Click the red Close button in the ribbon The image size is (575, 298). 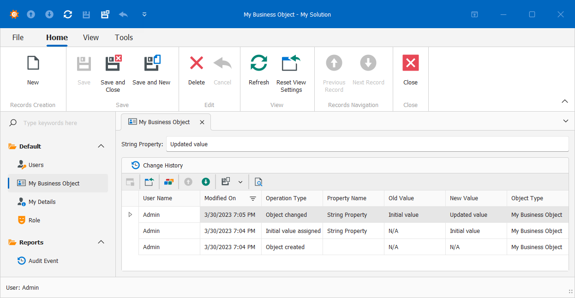point(411,70)
